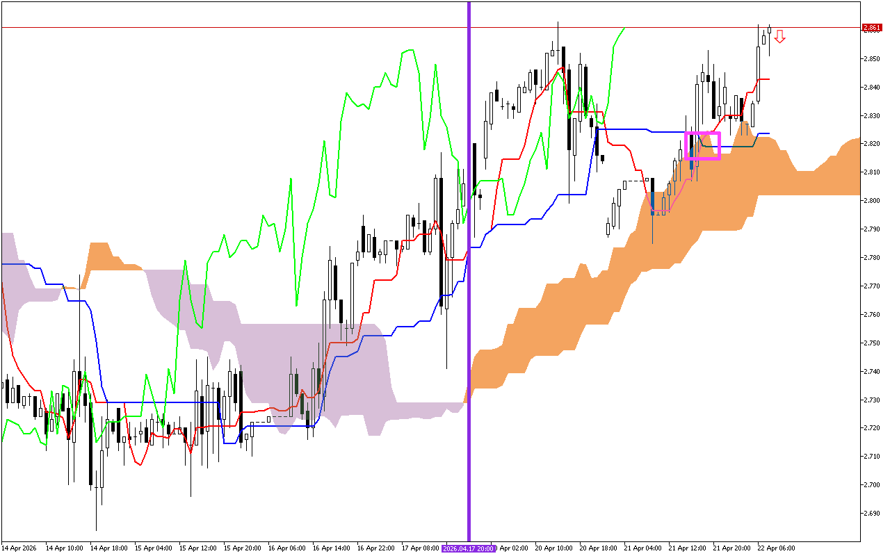Click the 21 Apr 04:00 time label
The width and height of the screenshot is (890, 556).
pyautogui.click(x=642, y=548)
